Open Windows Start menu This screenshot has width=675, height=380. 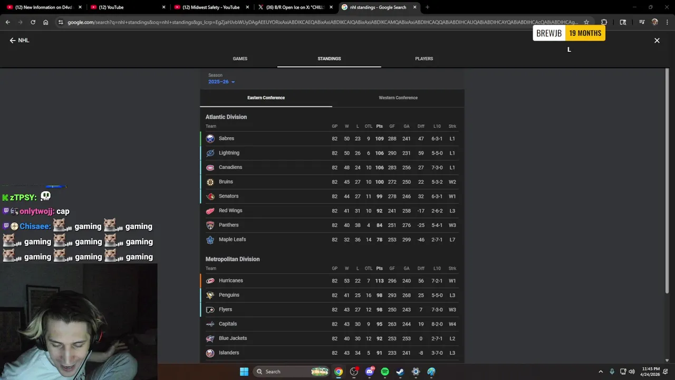[x=244, y=372]
